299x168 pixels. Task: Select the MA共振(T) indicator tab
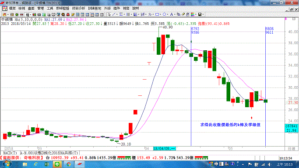[69, 153]
